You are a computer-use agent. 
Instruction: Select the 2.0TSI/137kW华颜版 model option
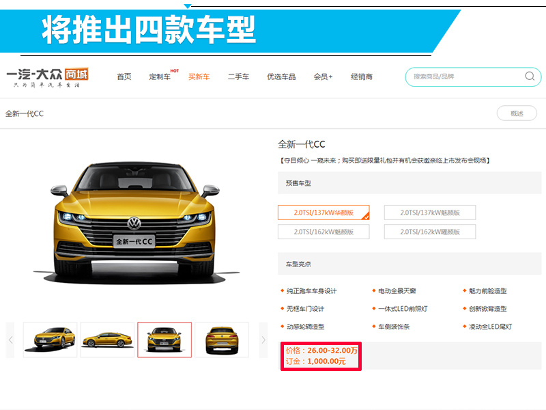pos(324,213)
